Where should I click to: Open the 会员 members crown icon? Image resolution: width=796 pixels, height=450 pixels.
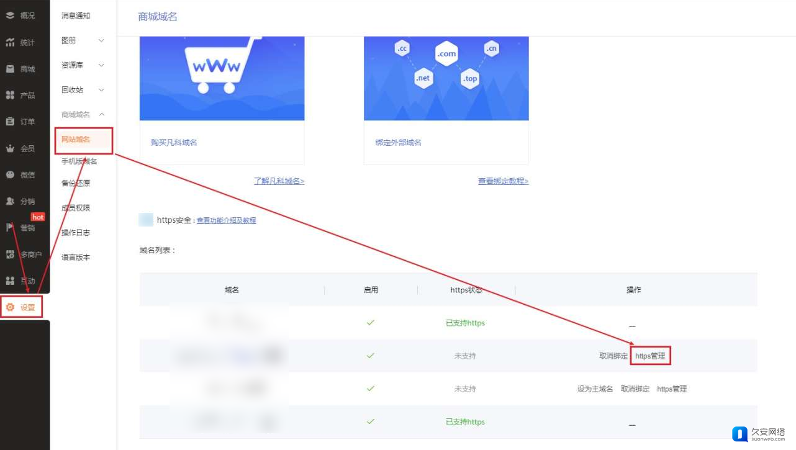coord(10,148)
